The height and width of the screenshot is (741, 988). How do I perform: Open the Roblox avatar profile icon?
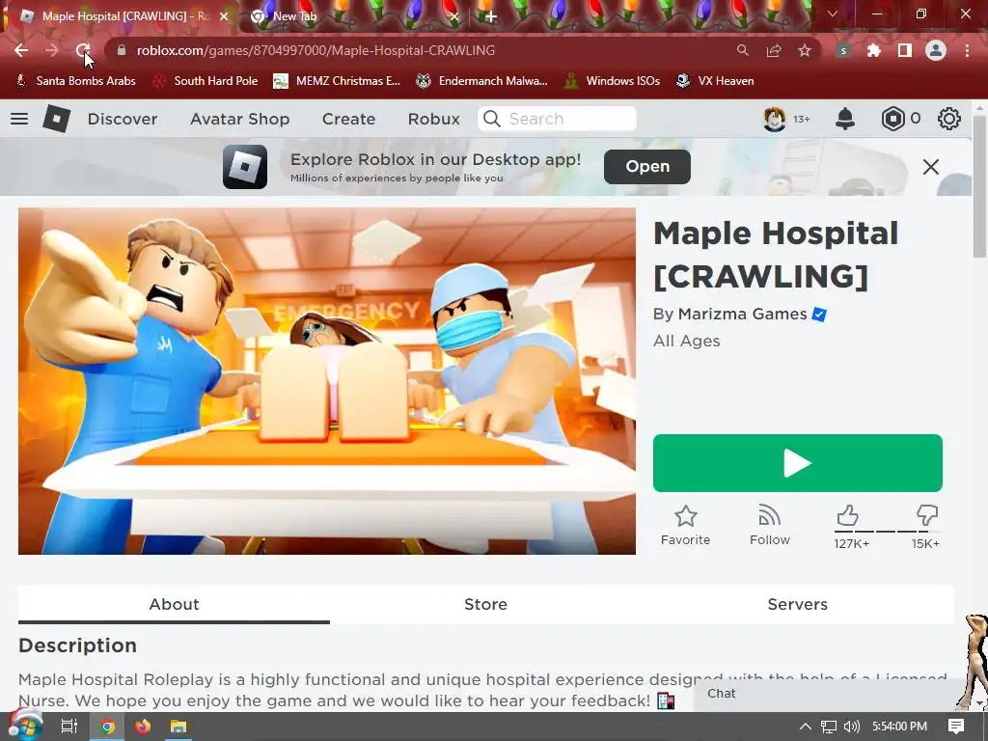[x=775, y=119]
